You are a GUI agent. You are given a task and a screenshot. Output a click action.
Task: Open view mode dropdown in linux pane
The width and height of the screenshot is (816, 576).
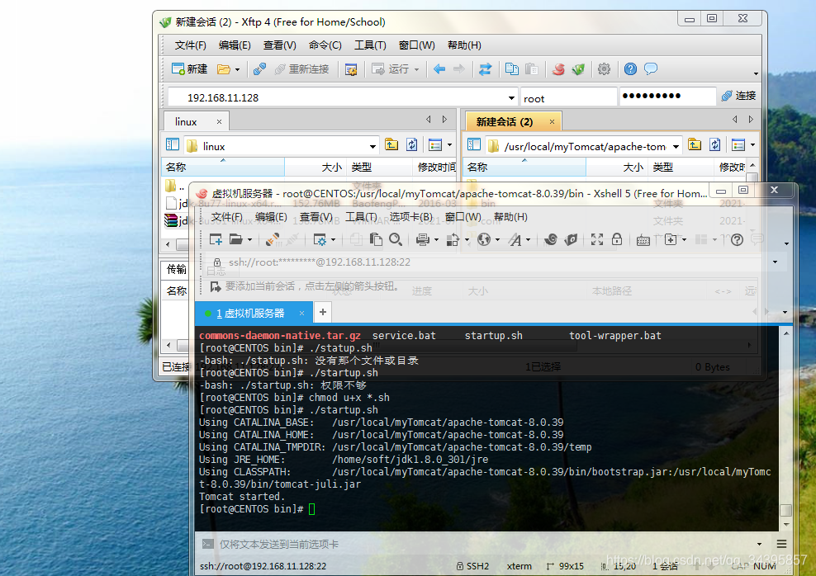tap(449, 145)
